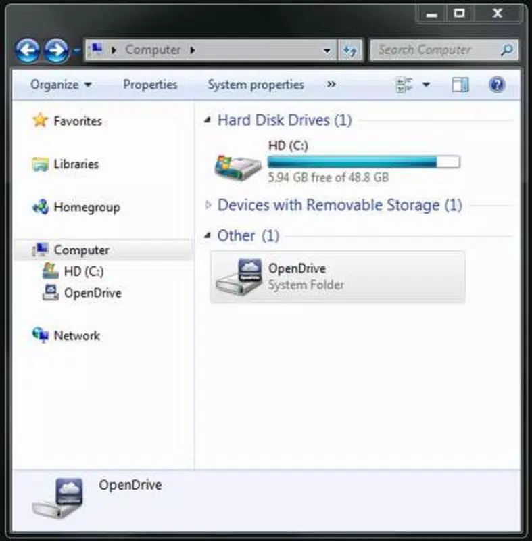Open Help with the question mark icon
Viewport: 532px width, 541px height.
[x=497, y=85]
